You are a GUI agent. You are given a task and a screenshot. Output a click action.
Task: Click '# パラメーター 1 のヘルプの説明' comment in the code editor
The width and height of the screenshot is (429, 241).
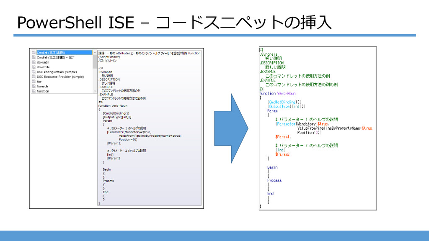click(307, 119)
